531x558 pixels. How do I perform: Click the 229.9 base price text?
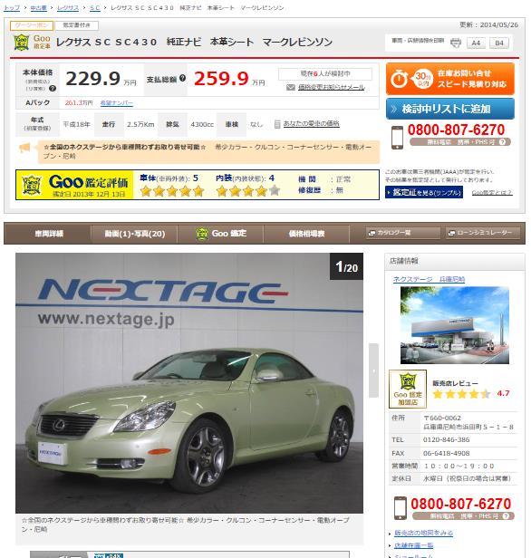[93, 79]
